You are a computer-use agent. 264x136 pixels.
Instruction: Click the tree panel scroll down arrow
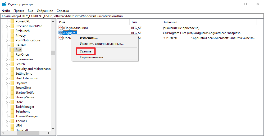[53, 128]
